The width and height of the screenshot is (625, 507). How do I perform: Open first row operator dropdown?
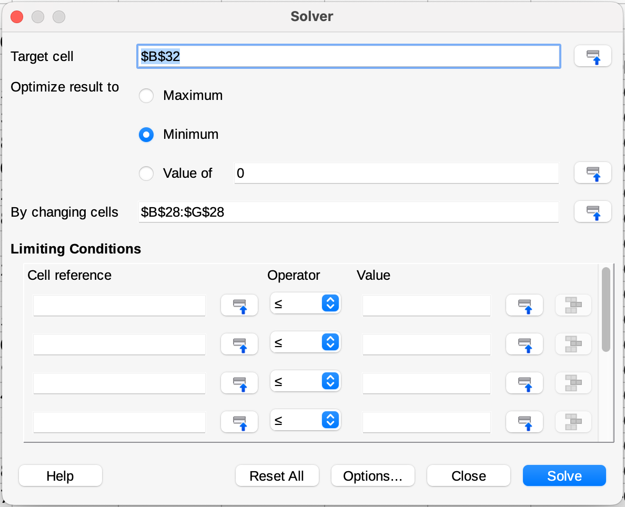point(305,303)
